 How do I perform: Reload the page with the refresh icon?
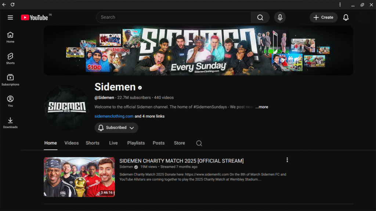pos(13,5)
